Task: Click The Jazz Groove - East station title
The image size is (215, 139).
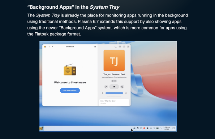Action: pyautogui.click(x=114, y=74)
